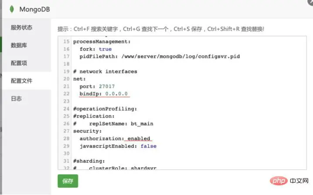
Task: Click the pidFilePath configsvr.pid path
Action: [x=180, y=57]
